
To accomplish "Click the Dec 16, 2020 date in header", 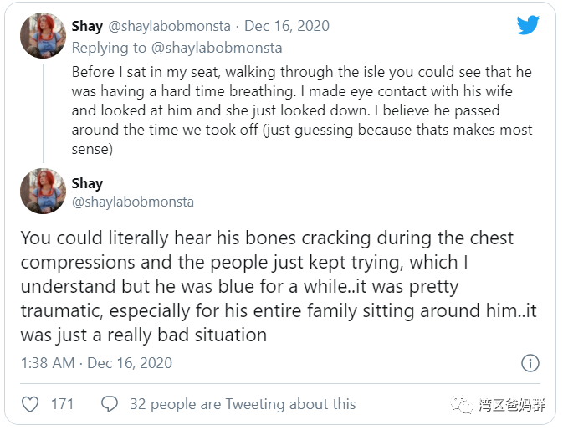I will tap(289, 27).
